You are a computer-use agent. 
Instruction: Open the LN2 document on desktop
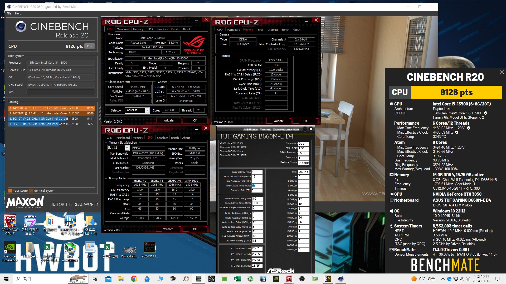click(90, 250)
